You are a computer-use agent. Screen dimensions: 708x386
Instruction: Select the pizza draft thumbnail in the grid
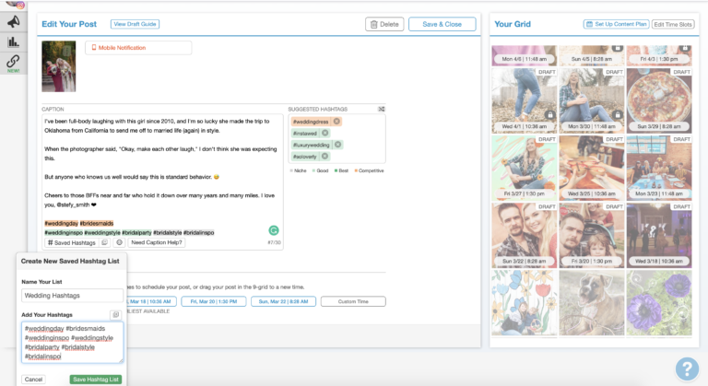coord(659,100)
